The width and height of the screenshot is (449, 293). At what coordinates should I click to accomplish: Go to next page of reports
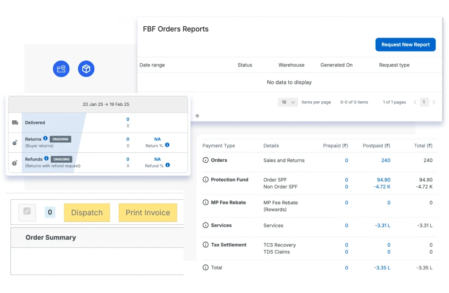coord(434,102)
